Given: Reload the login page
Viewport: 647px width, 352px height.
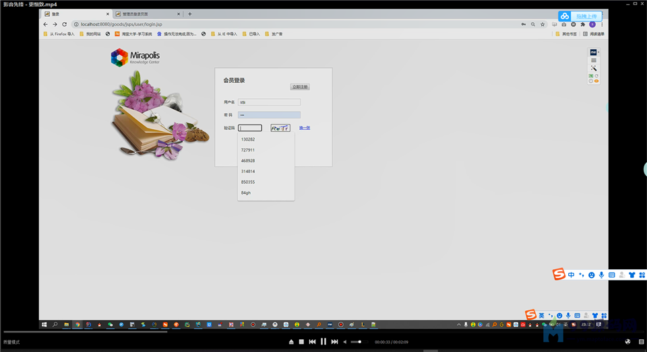Looking at the screenshot, I should [65, 24].
